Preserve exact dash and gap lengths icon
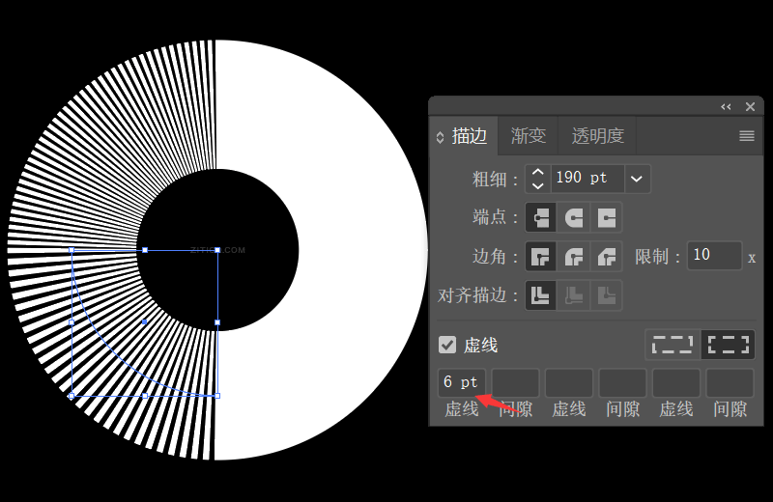The height and width of the screenshot is (502, 773). [673, 345]
